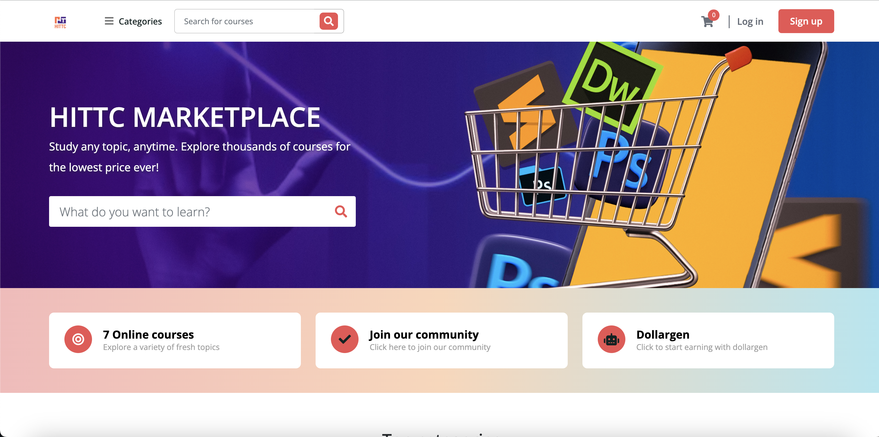Click the checkmark icon beside Join our community
879x437 pixels.
point(345,339)
